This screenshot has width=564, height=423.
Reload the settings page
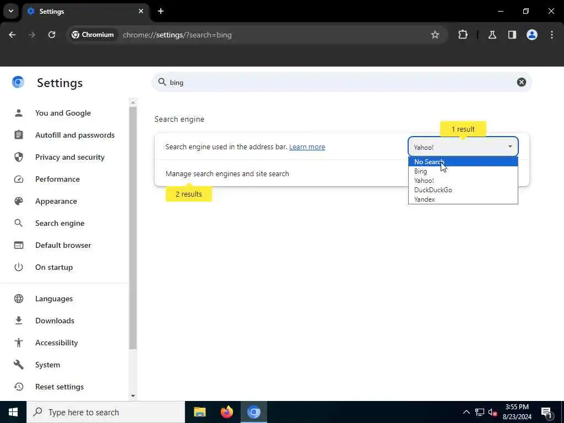52,35
